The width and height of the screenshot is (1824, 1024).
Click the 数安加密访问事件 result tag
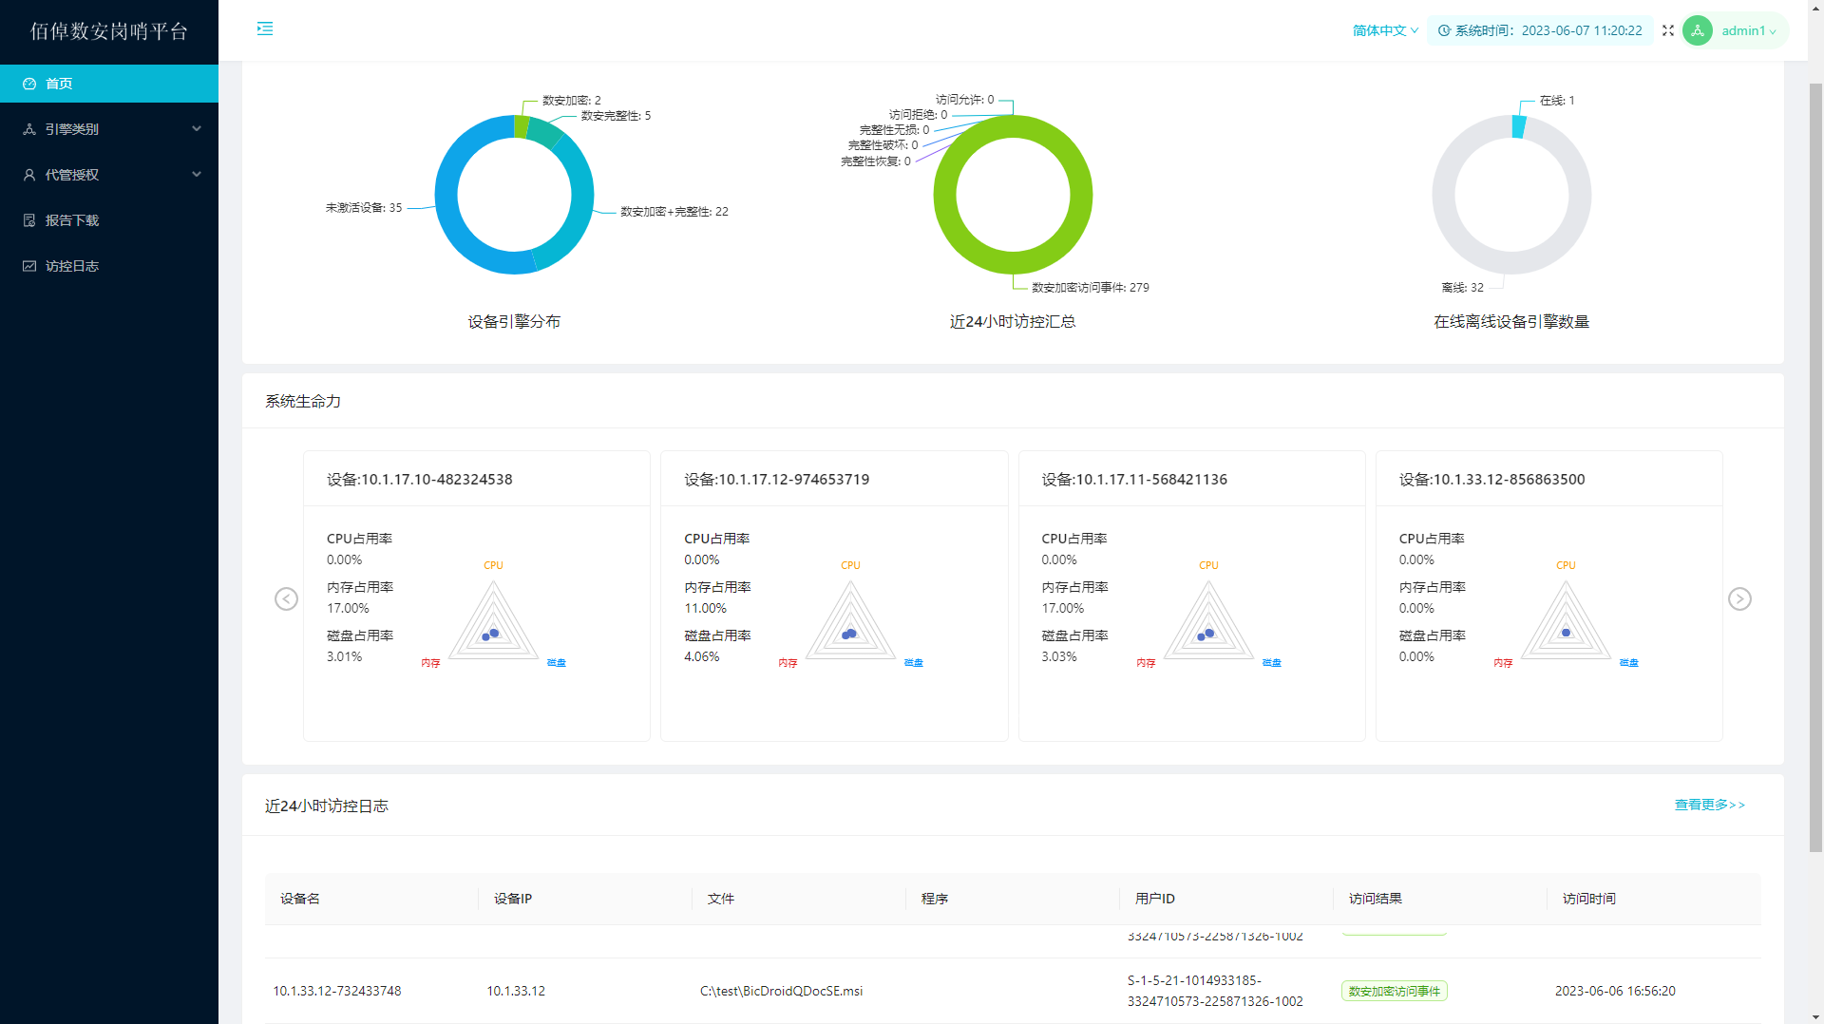(x=1394, y=991)
